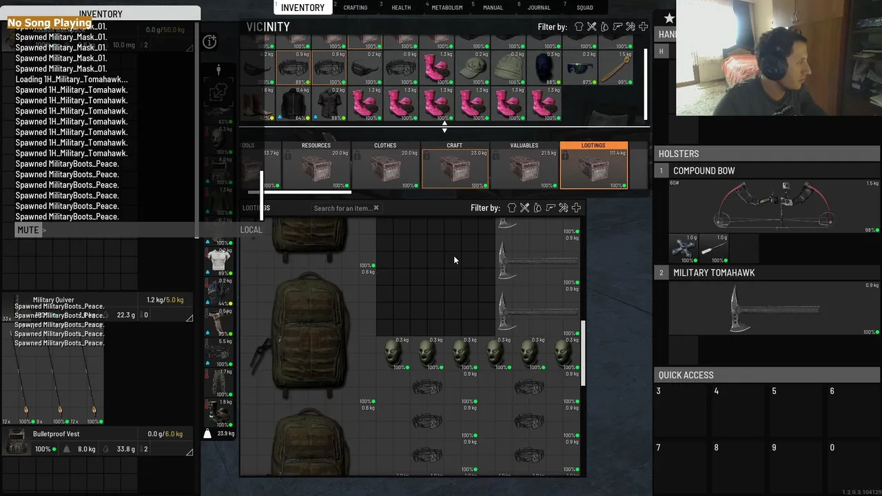Viewport: 882px width, 496px height.
Task: Filter Lootings container by fork and knife icon
Action: tap(525, 207)
